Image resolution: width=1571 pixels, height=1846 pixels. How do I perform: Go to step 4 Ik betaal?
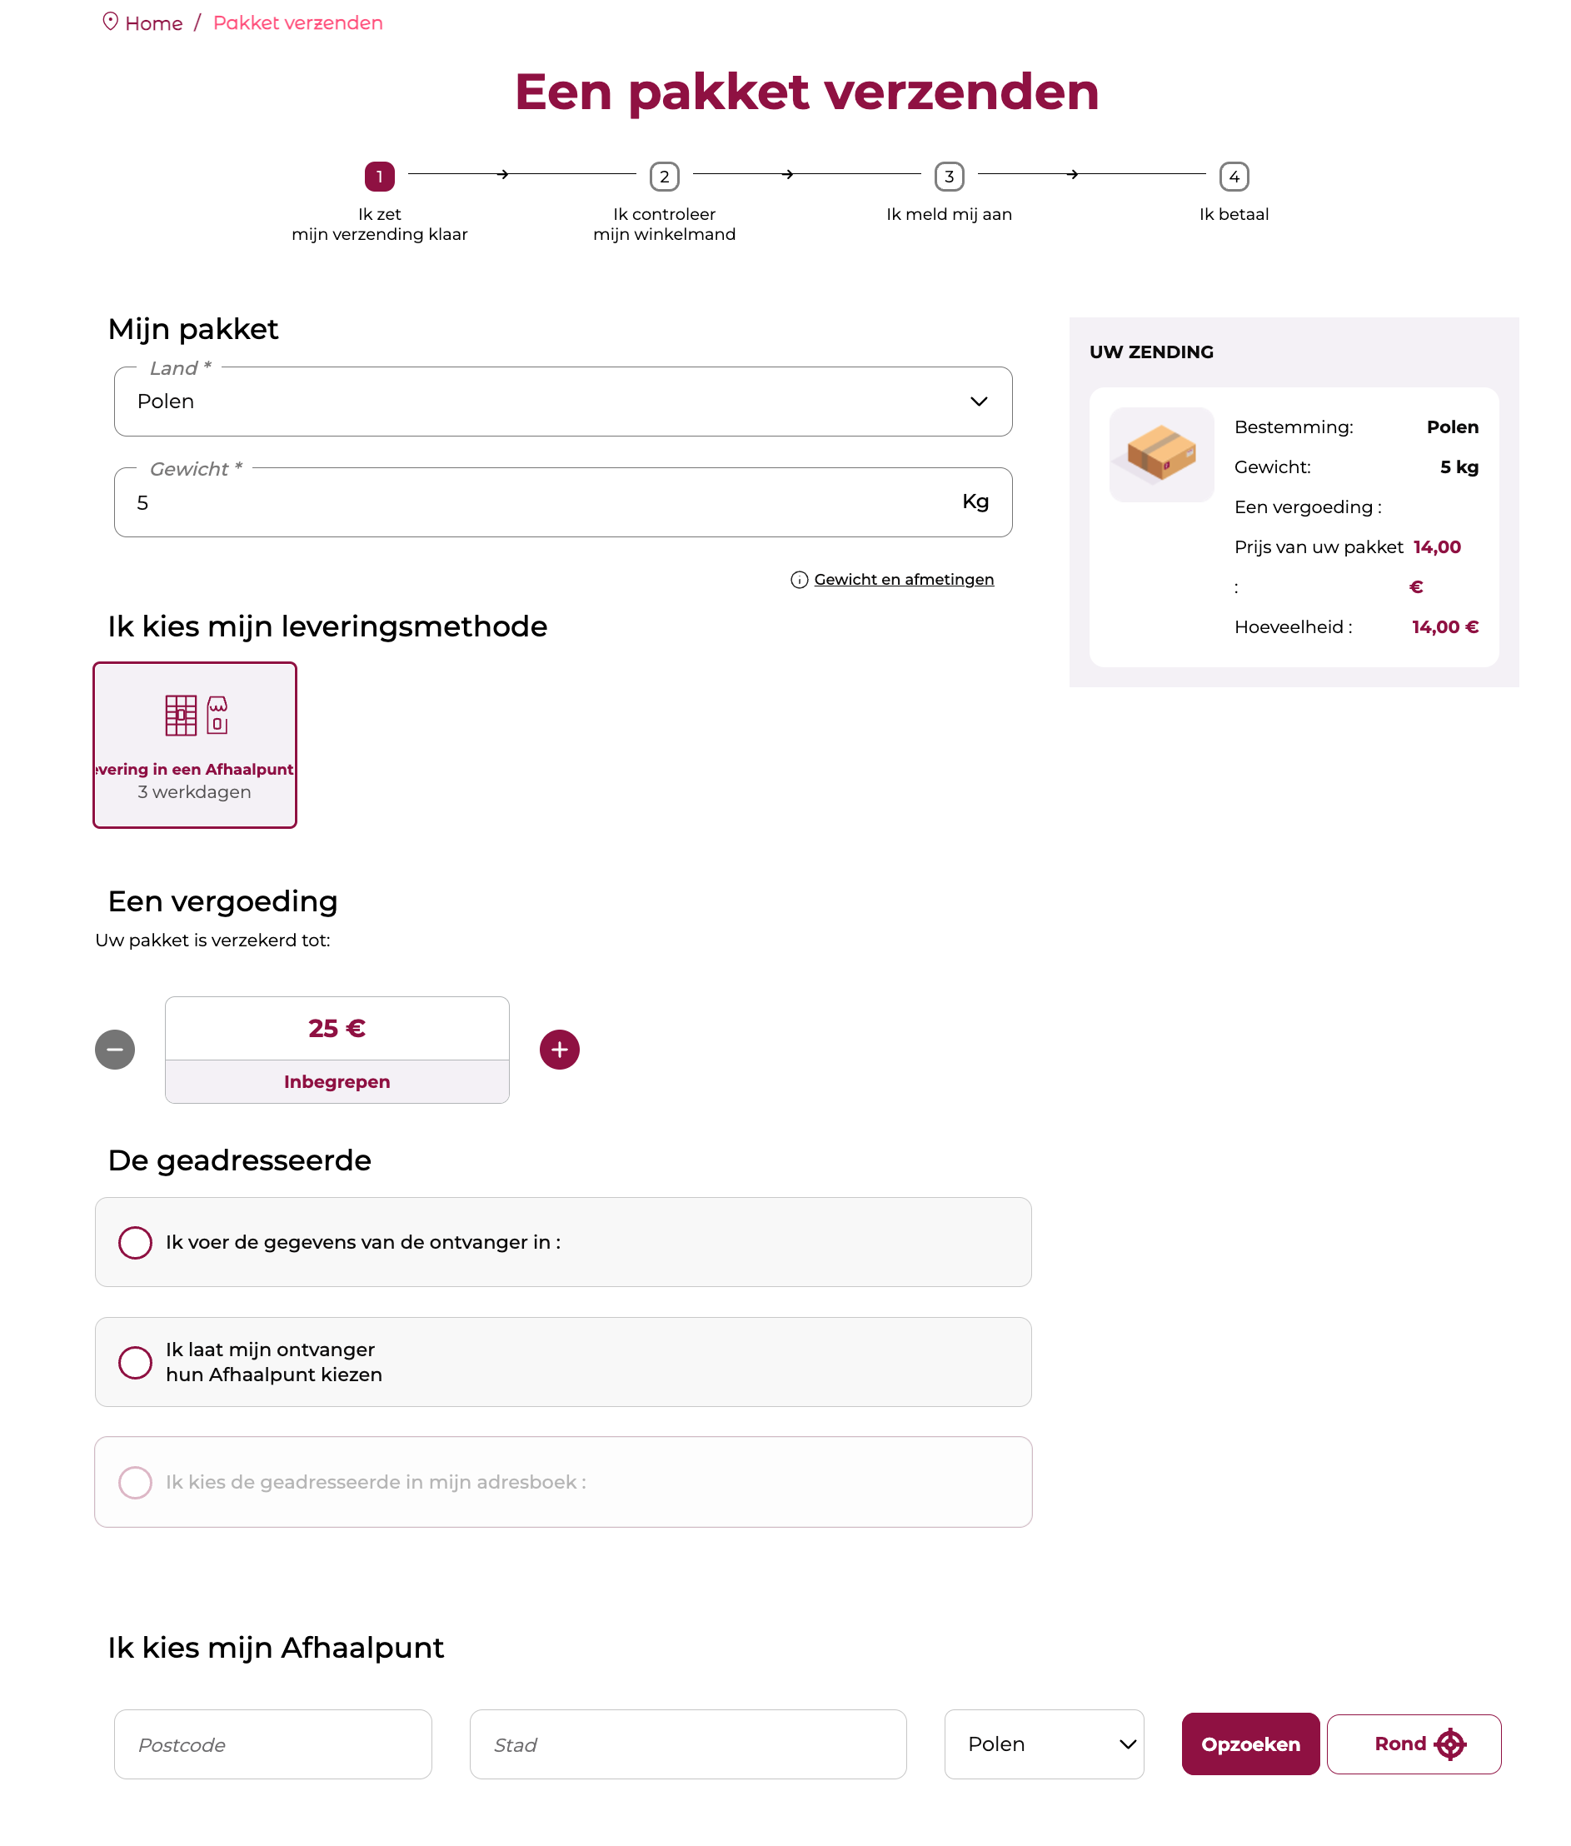1234,177
